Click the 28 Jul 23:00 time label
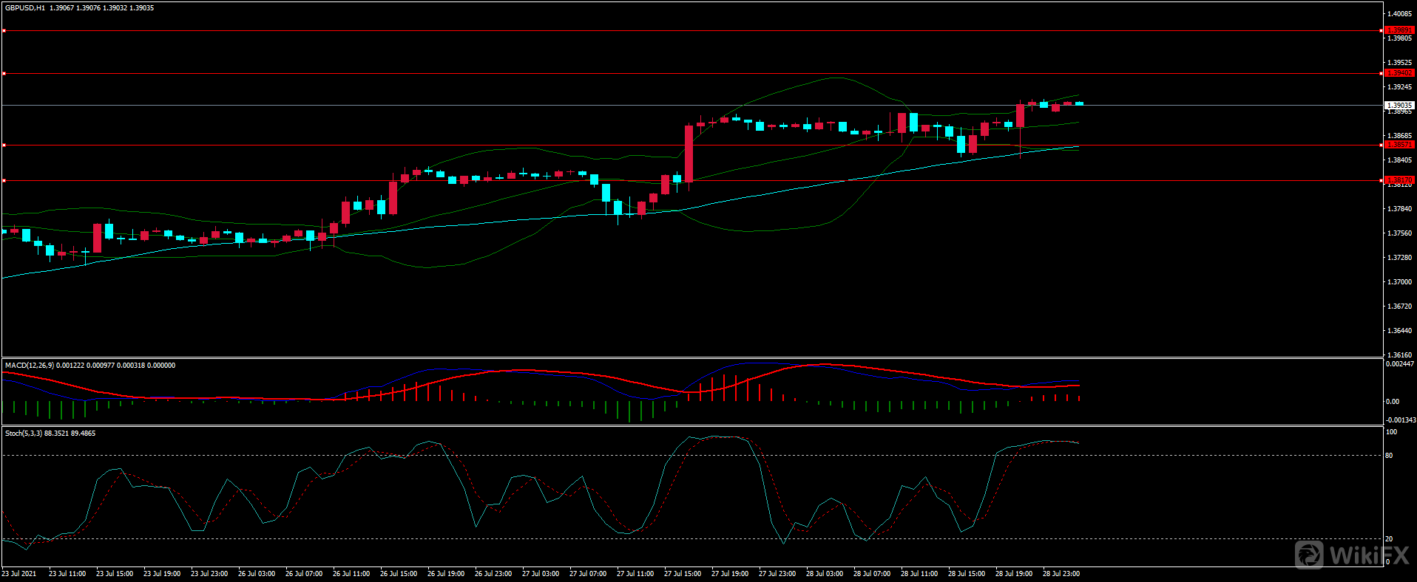Screen dimensions: 1417x582 click(x=1061, y=574)
